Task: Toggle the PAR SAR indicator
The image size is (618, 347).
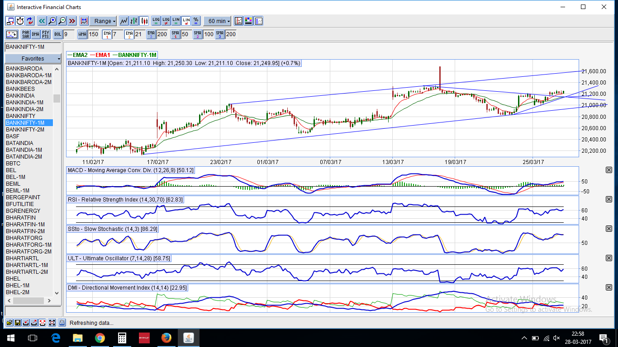Action: click(26, 34)
